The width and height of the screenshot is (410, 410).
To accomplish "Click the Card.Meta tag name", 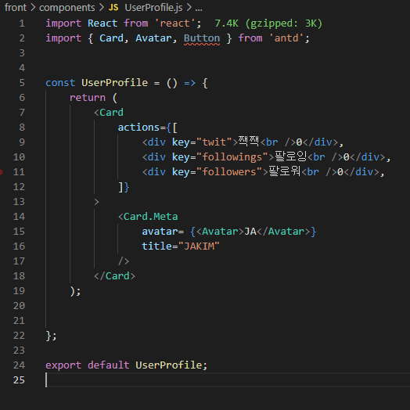I will click(x=150, y=217).
